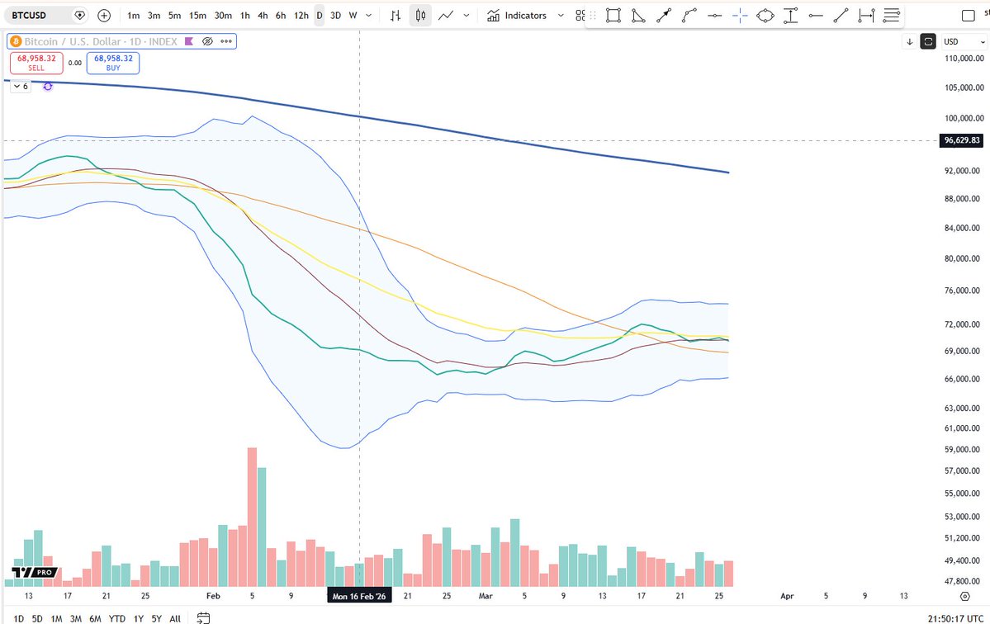Select the Curve drawing tool

point(689,16)
